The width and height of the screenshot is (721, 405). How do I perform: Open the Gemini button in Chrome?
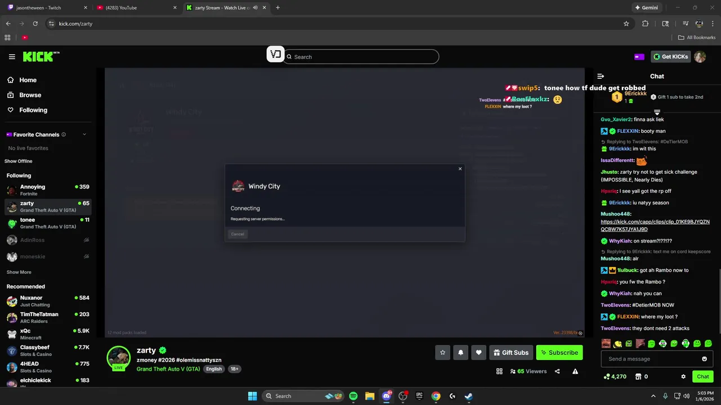647,8
